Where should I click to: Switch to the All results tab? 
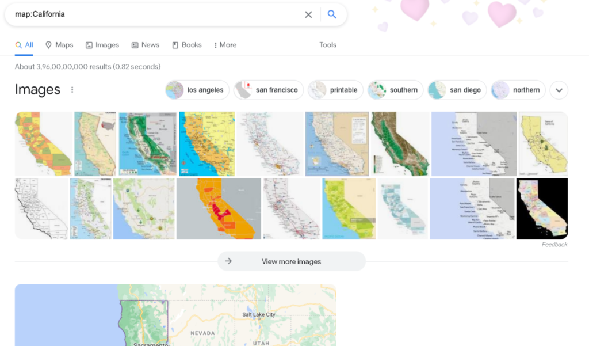24,45
